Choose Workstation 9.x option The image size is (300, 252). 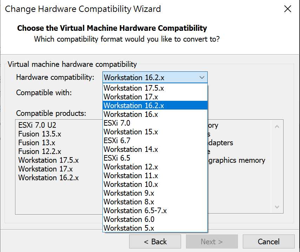pyautogui.click(x=155, y=194)
